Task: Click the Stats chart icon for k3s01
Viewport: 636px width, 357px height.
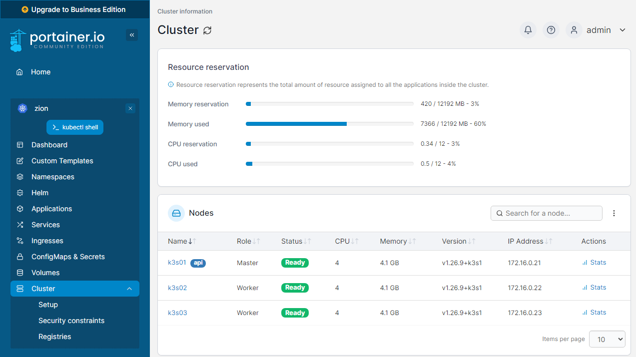Action: [585, 263]
